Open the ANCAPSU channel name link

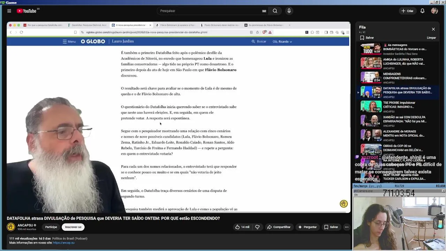[25, 225]
